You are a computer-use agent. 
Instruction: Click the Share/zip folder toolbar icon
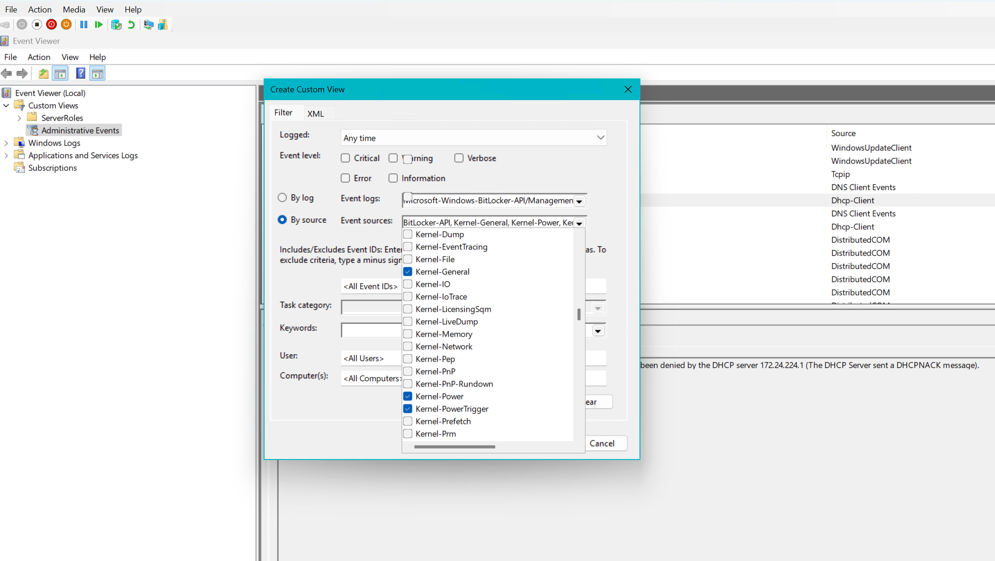point(163,24)
